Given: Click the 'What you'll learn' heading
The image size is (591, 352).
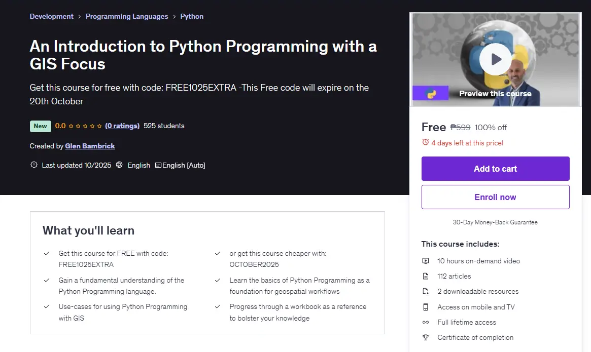Looking at the screenshot, I should (x=88, y=230).
